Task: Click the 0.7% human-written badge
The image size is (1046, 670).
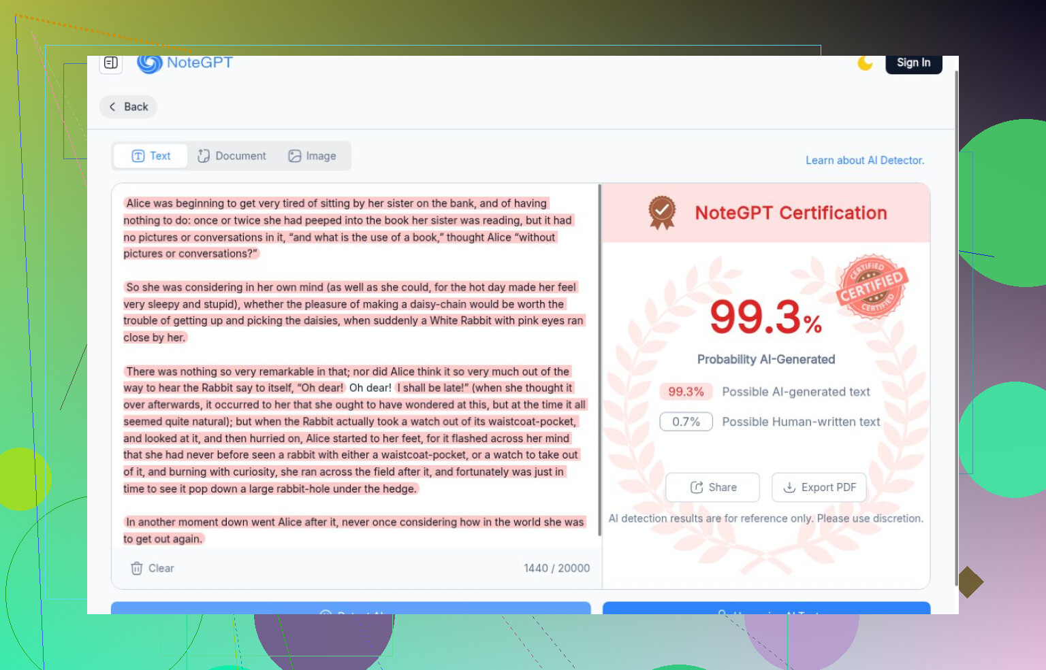Action: click(686, 422)
